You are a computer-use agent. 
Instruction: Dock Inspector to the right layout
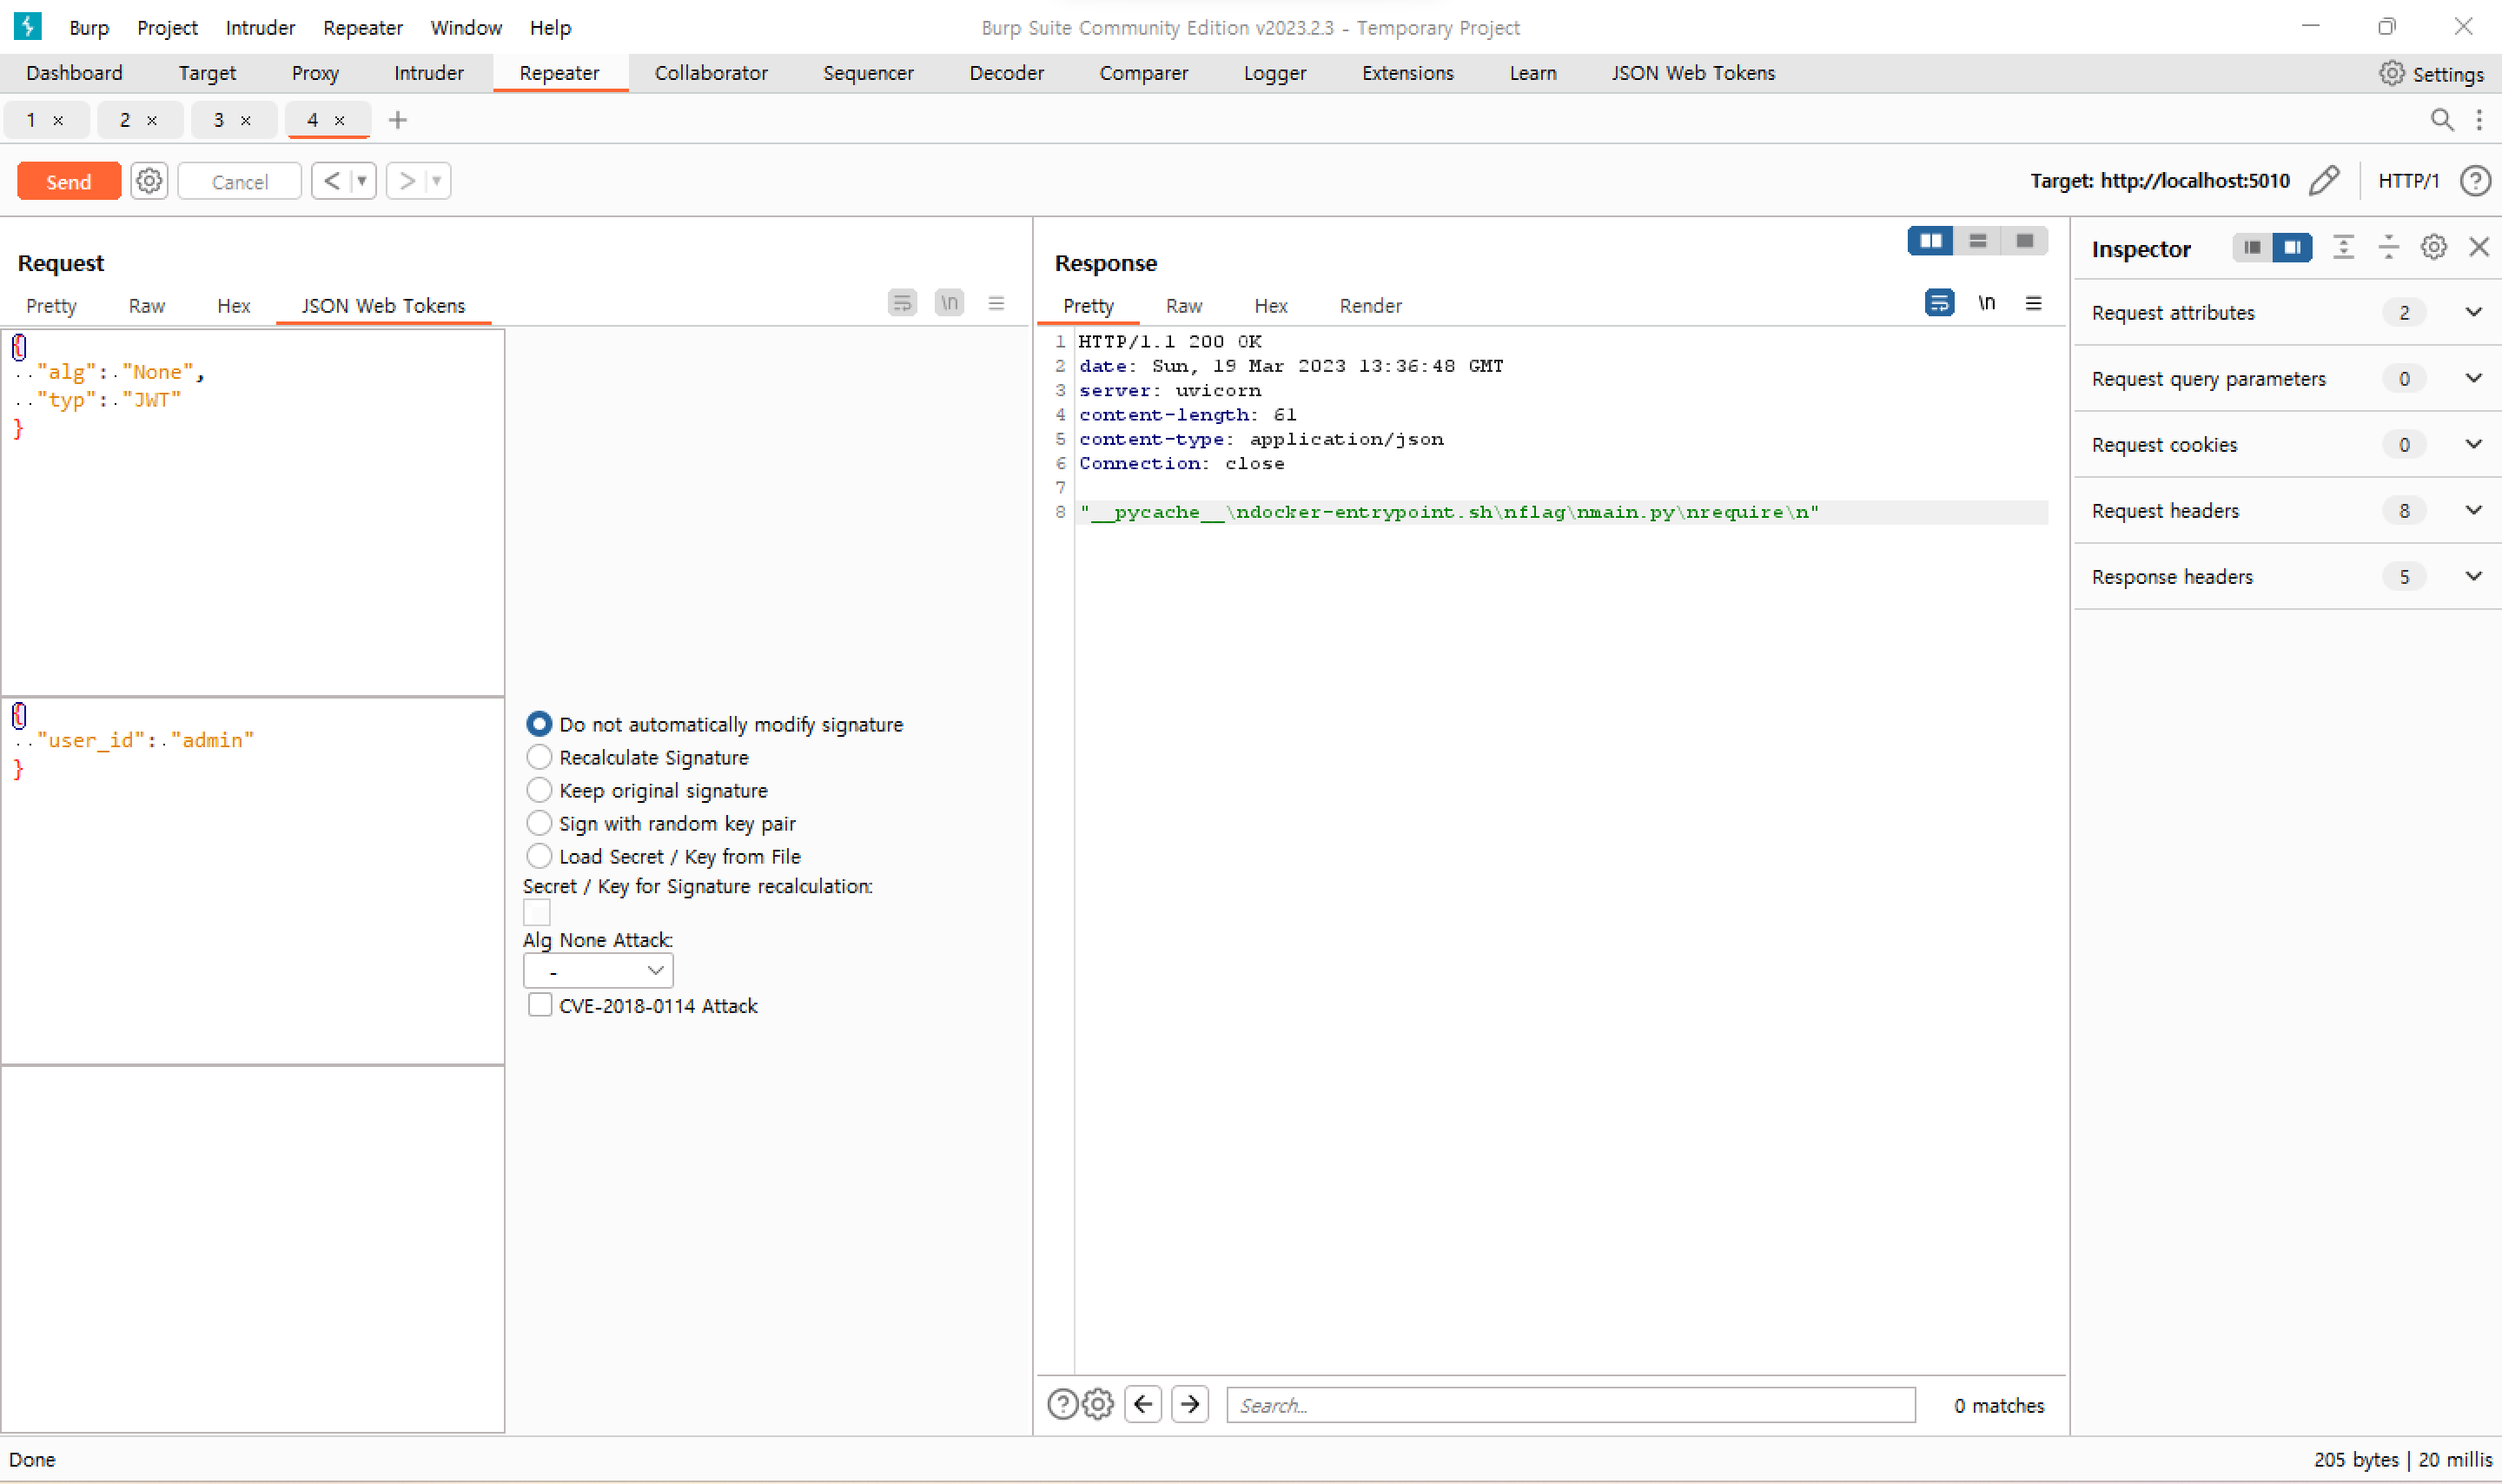(2292, 247)
